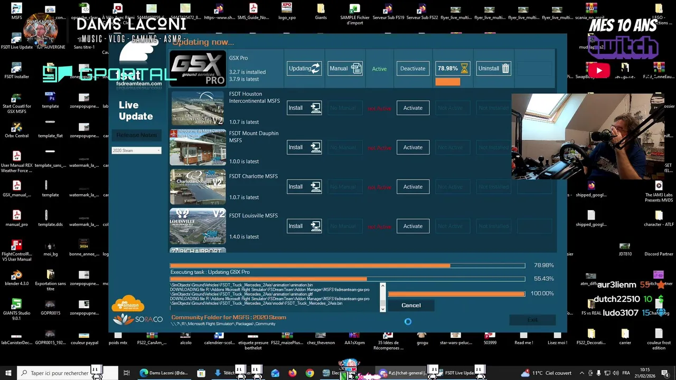
Task: Click the Soraco logo
Action: coord(138,319)
